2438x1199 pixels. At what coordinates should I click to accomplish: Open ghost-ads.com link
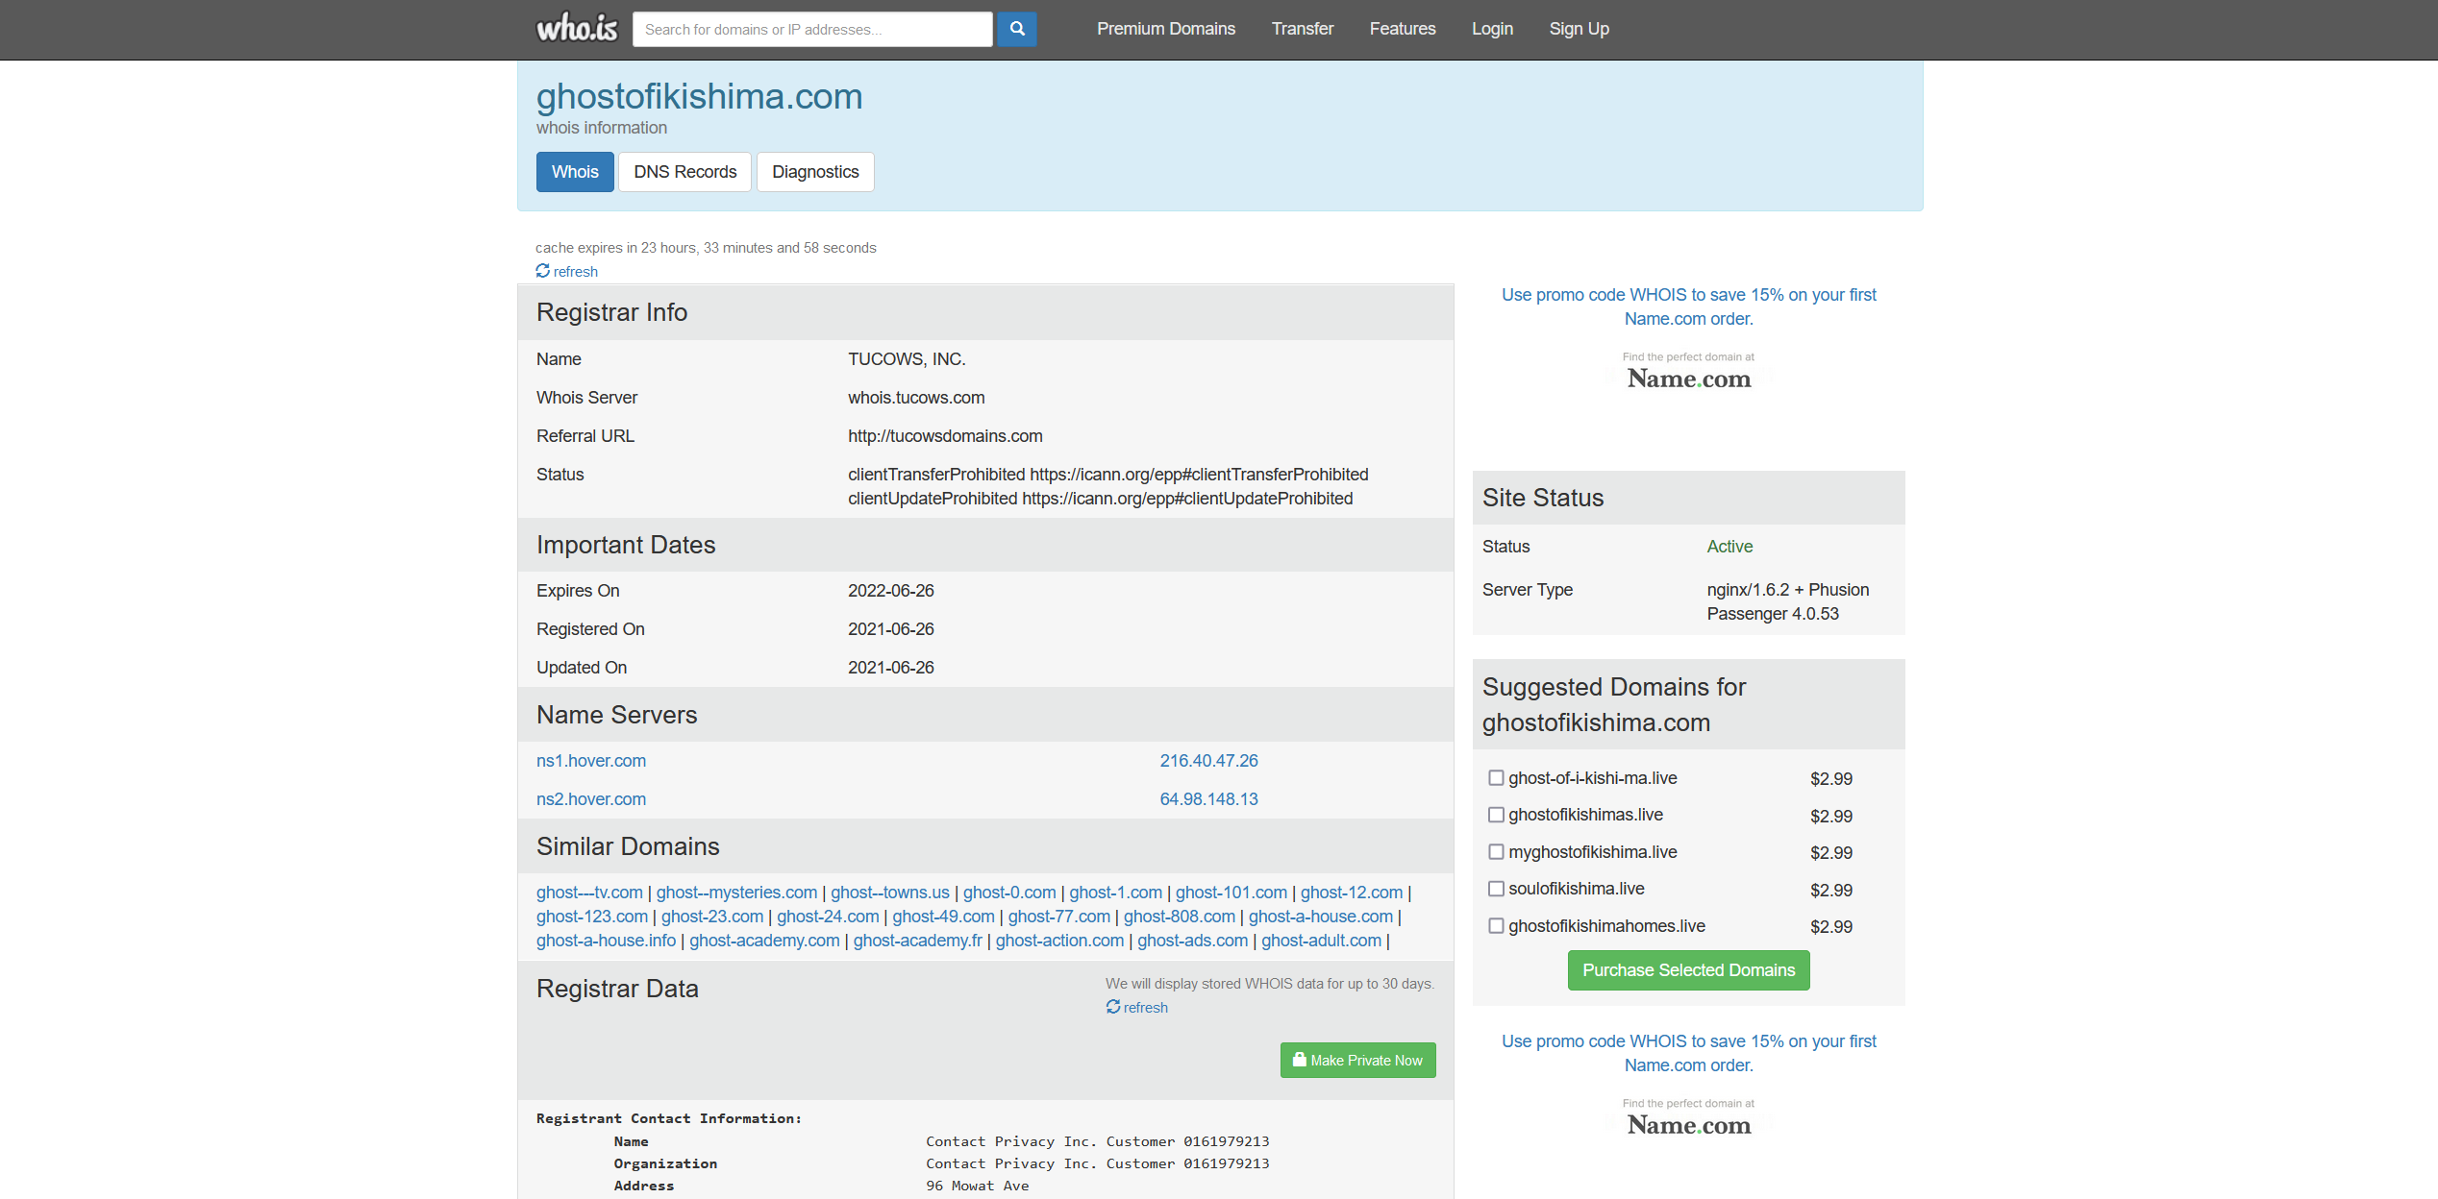click(x=1193, y=941)
